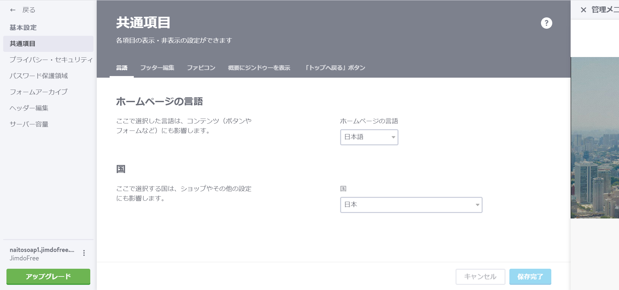Click the green アップグレード button
Viewport: 619px width, 290px height.
pyautogui.click(x=48, y=276)
